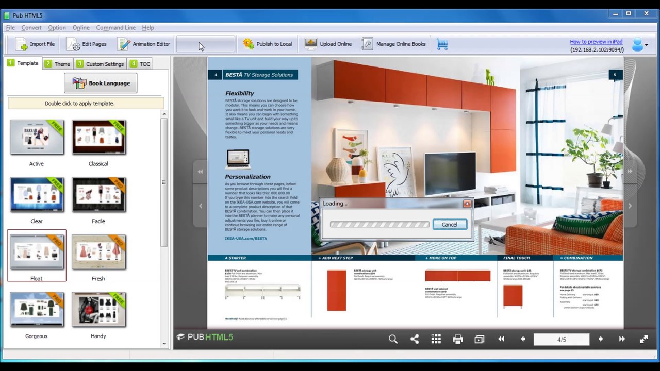This screenshot has width=660, height=371.
Task: Toggle fullscreen view icon
Action: pos(643,339)
